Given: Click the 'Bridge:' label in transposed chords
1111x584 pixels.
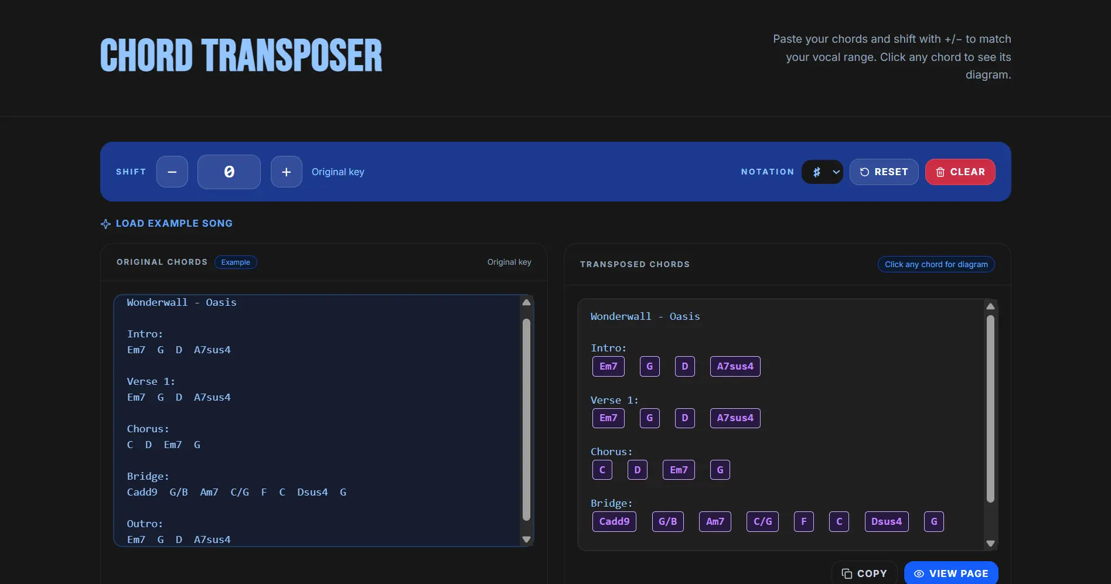Looking at the screenshot, I should [612, 503].
